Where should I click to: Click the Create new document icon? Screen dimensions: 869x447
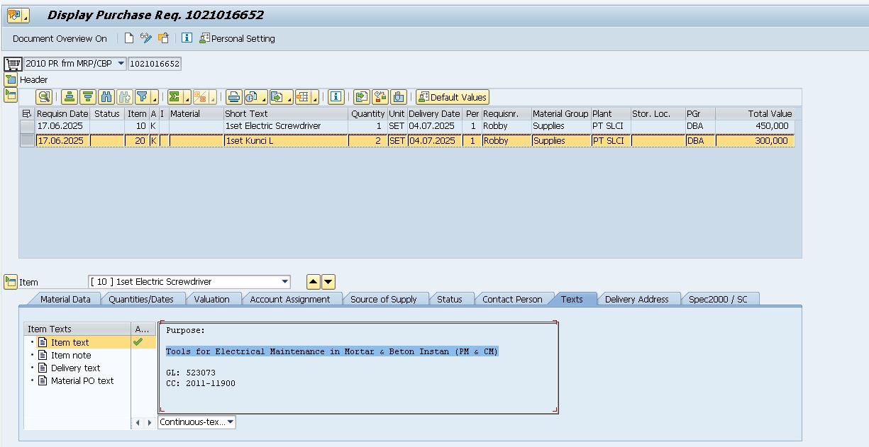click(129, 38)
